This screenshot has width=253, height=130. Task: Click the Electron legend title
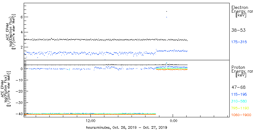(x=240, y=7)
